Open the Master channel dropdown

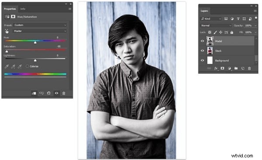coord(40,31)
